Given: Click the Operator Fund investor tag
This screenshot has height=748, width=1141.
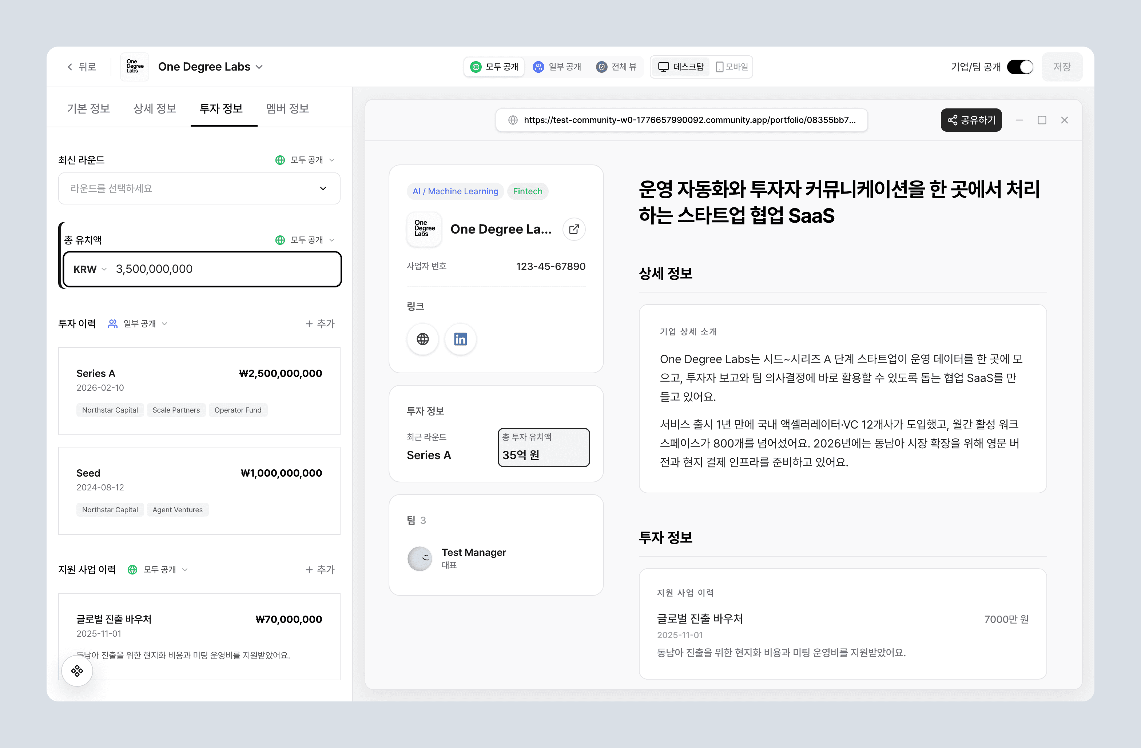Looking at the screenshot, I should click(x=238, y=410).
